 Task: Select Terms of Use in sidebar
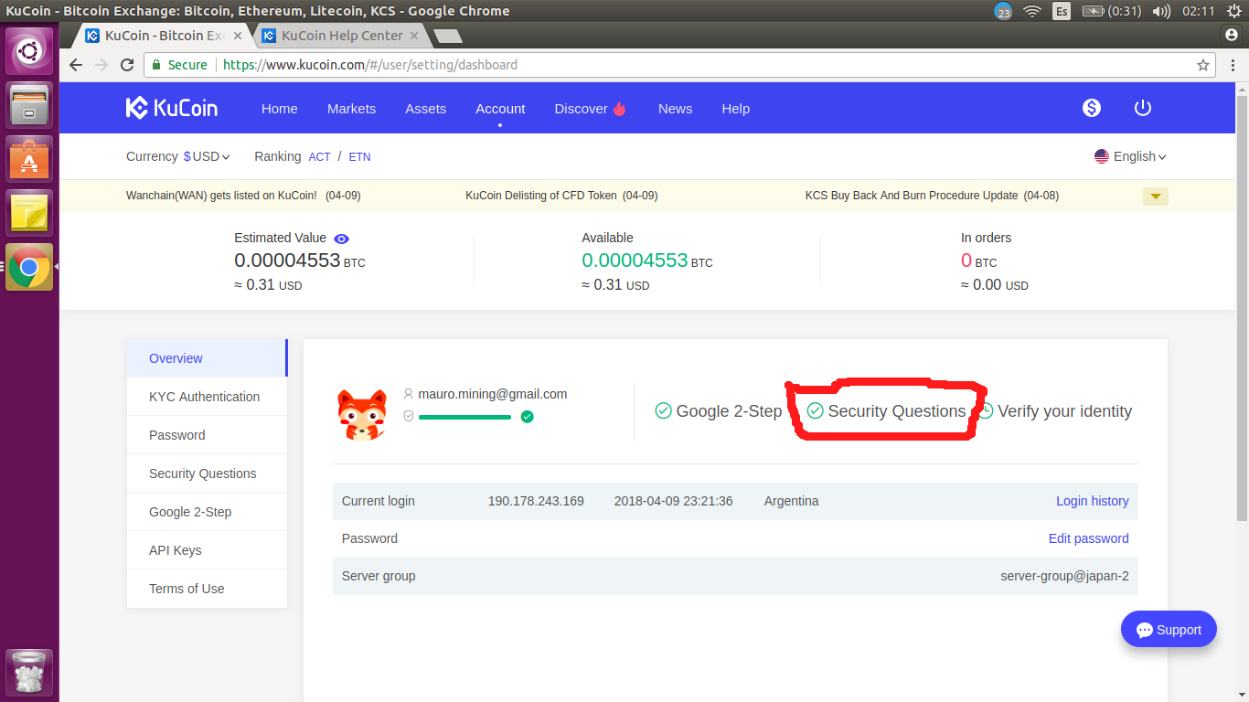207,589
